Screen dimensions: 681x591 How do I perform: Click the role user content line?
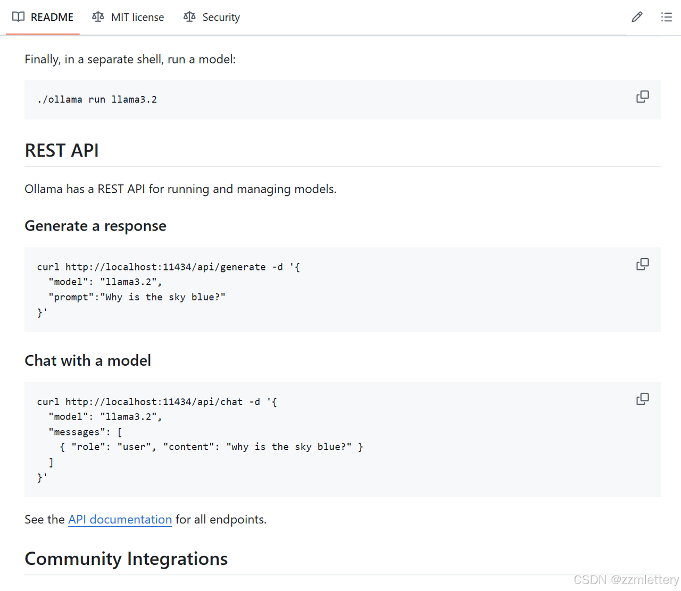click(x=211, y=447)
